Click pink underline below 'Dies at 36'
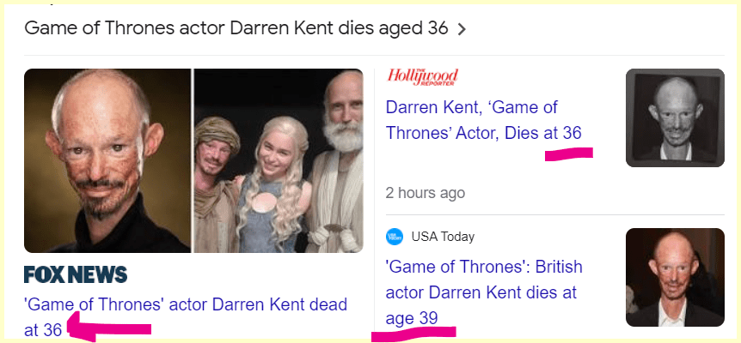741x343 pixels. click(568, 153)
